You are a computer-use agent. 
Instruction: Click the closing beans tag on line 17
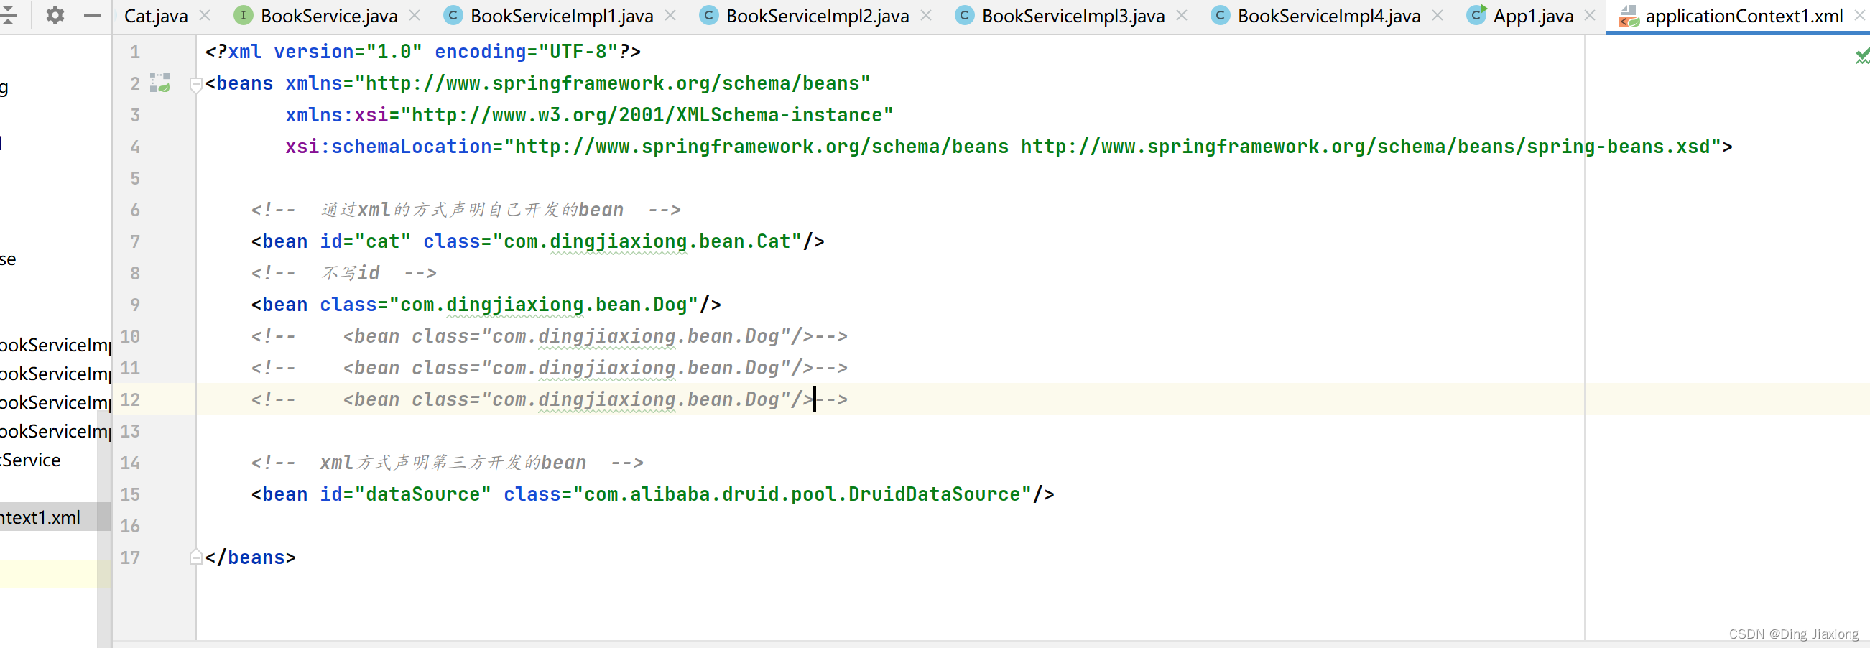pos(251,557)
